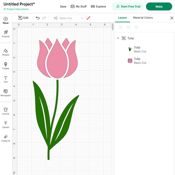
Task: Click the group icon in Layers toolbar
Action: 120,27
